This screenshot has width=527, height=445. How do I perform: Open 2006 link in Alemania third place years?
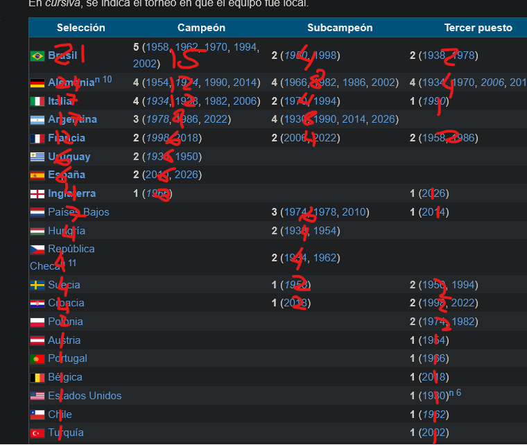(x=492, y=82)
